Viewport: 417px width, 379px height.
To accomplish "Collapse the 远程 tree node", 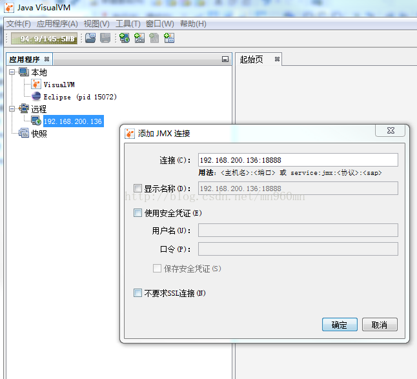I will (12, 108).
